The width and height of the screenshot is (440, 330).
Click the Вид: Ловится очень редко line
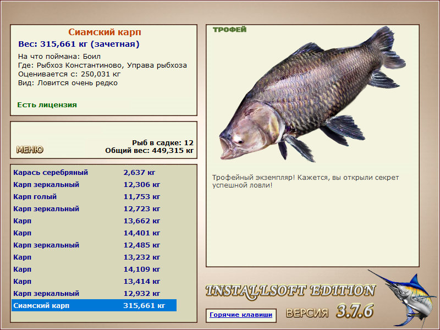click(68, 83)
